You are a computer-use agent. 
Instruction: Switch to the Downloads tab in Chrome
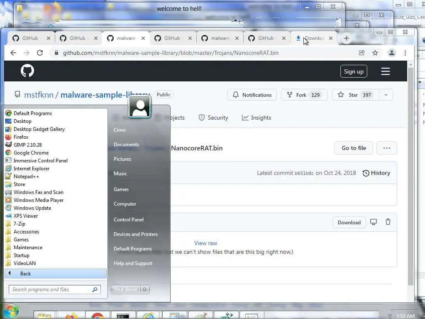pyautogui.click(x=310, y=38)
